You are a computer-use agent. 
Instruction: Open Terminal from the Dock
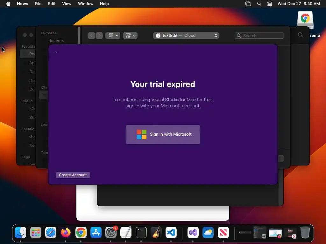click(x=141, y=232)
